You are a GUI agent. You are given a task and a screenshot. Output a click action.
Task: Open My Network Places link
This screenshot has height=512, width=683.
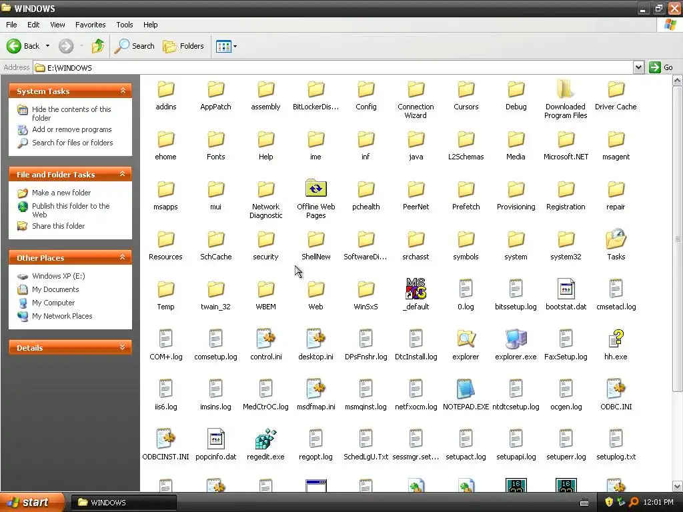tap(62, 316)
